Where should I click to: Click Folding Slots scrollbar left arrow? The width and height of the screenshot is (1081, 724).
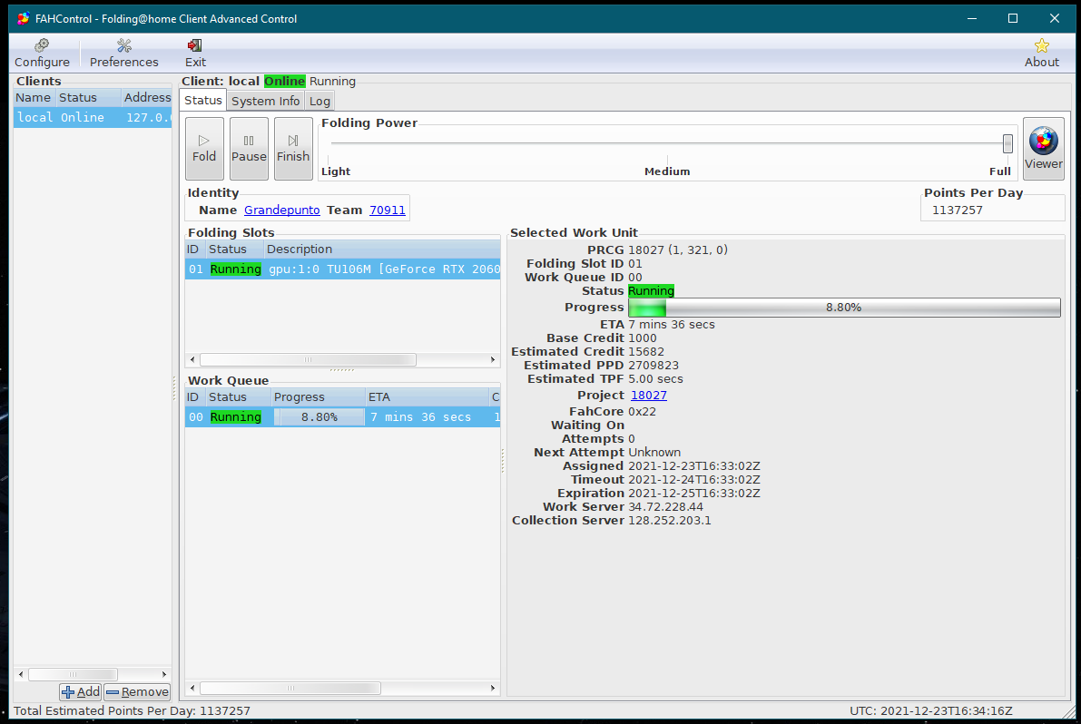(193, 359)
